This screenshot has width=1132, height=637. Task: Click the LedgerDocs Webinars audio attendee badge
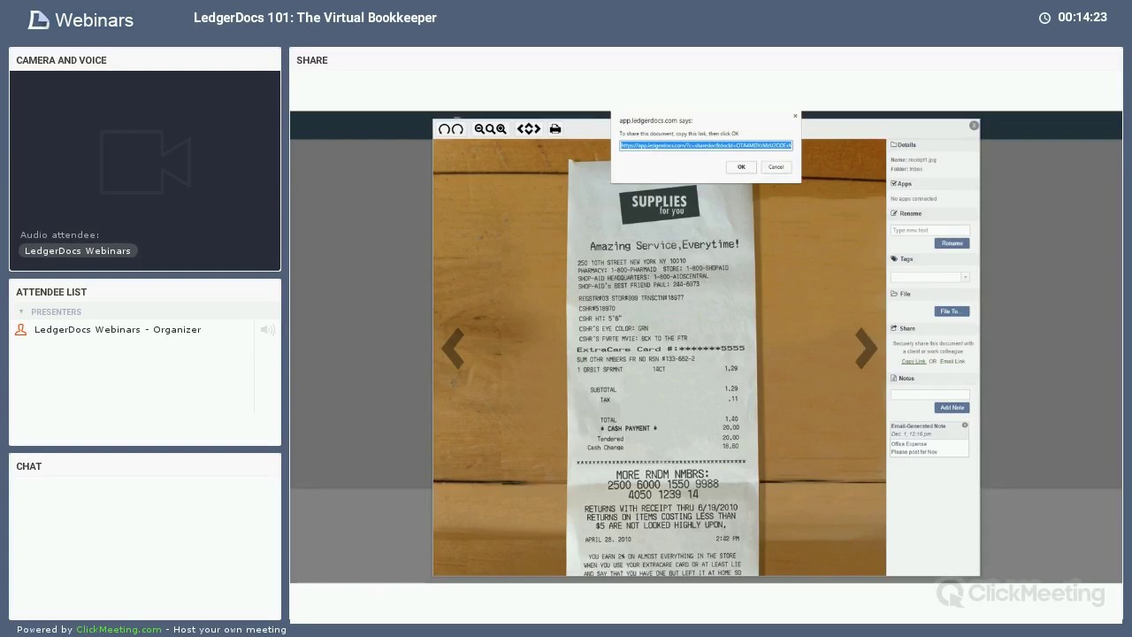click(x=78, y=250)
